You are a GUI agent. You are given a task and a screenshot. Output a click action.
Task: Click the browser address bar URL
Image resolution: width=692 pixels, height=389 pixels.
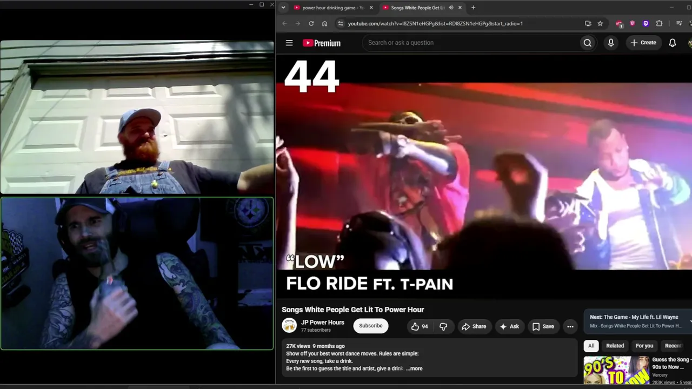435,24
